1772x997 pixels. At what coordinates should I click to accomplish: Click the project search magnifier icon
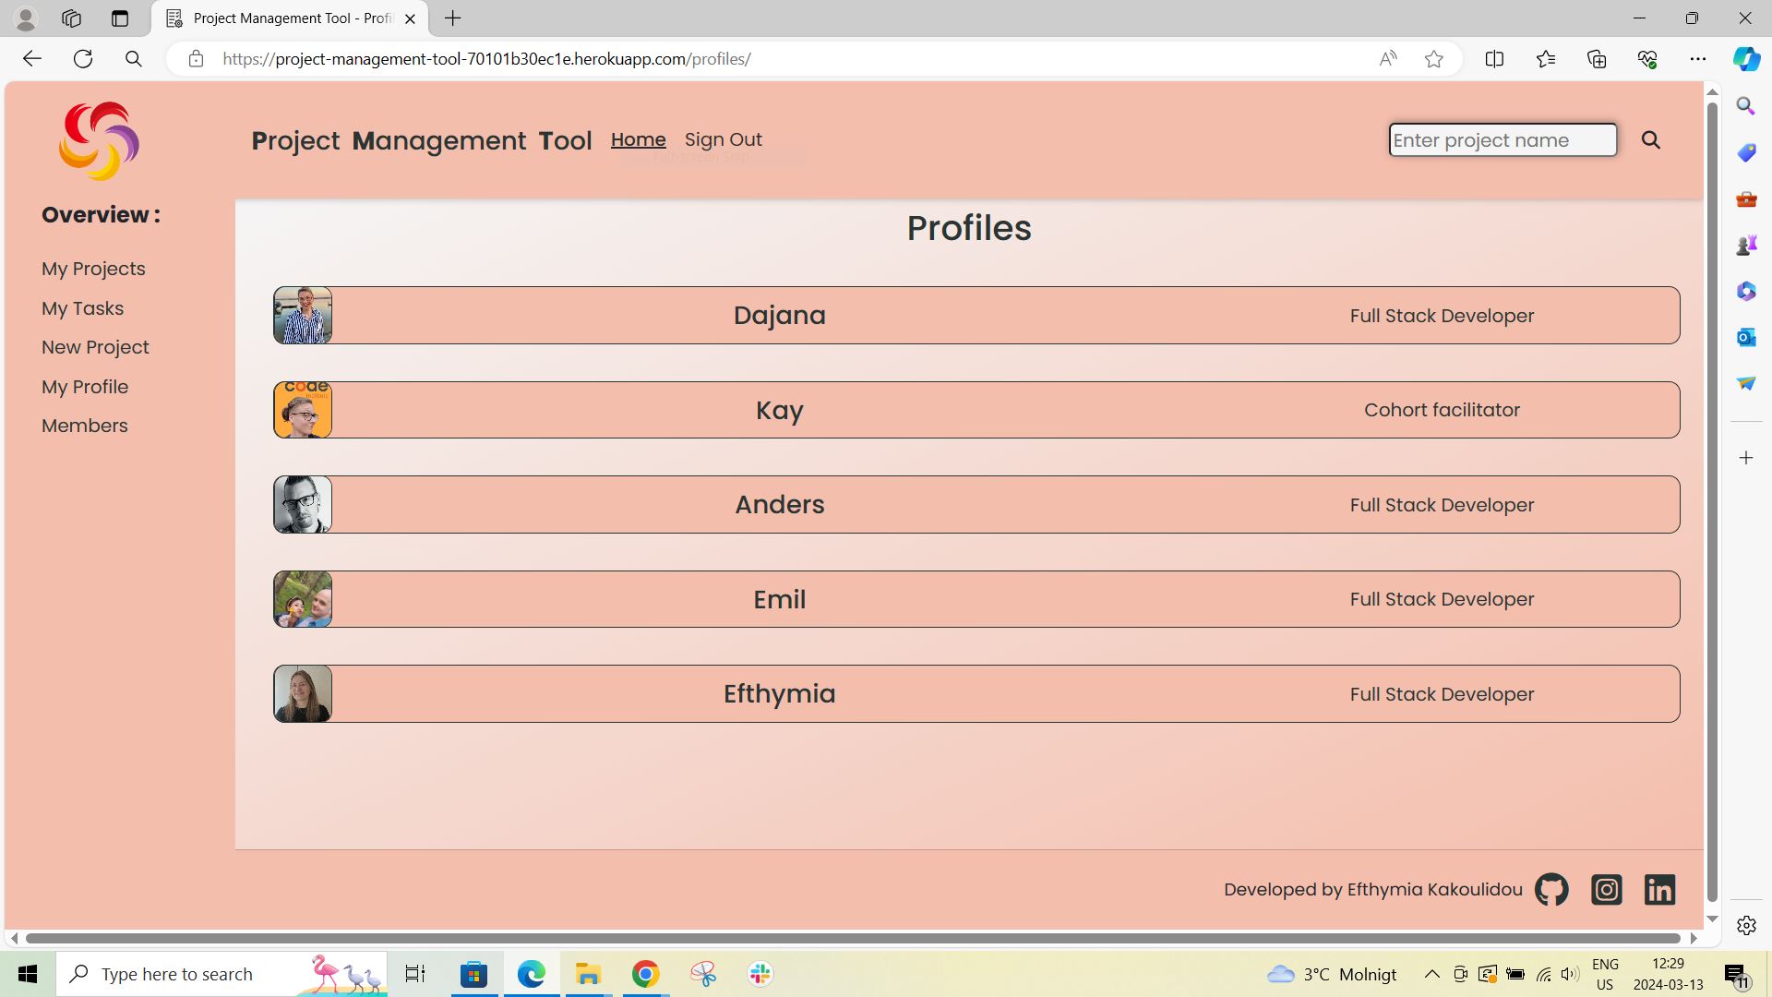click(1651, 140)
